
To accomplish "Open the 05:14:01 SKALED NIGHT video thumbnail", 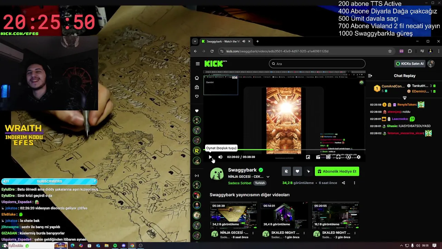I will [284, 215].
